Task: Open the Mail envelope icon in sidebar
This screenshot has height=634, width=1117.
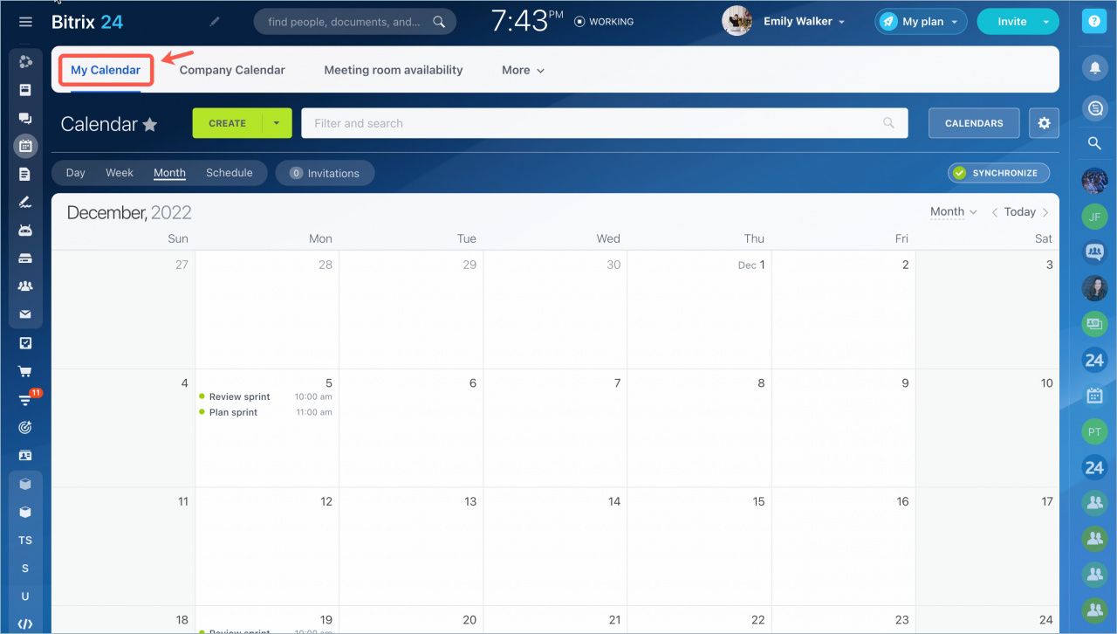Action: (x=25, y=314)
